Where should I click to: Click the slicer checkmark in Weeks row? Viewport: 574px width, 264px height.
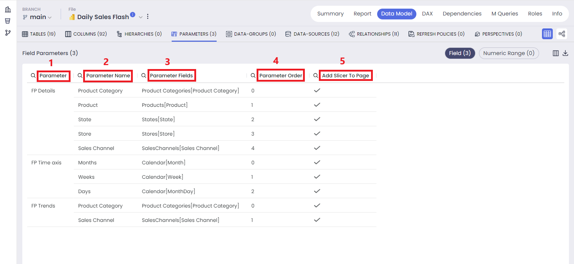(317, 177)
